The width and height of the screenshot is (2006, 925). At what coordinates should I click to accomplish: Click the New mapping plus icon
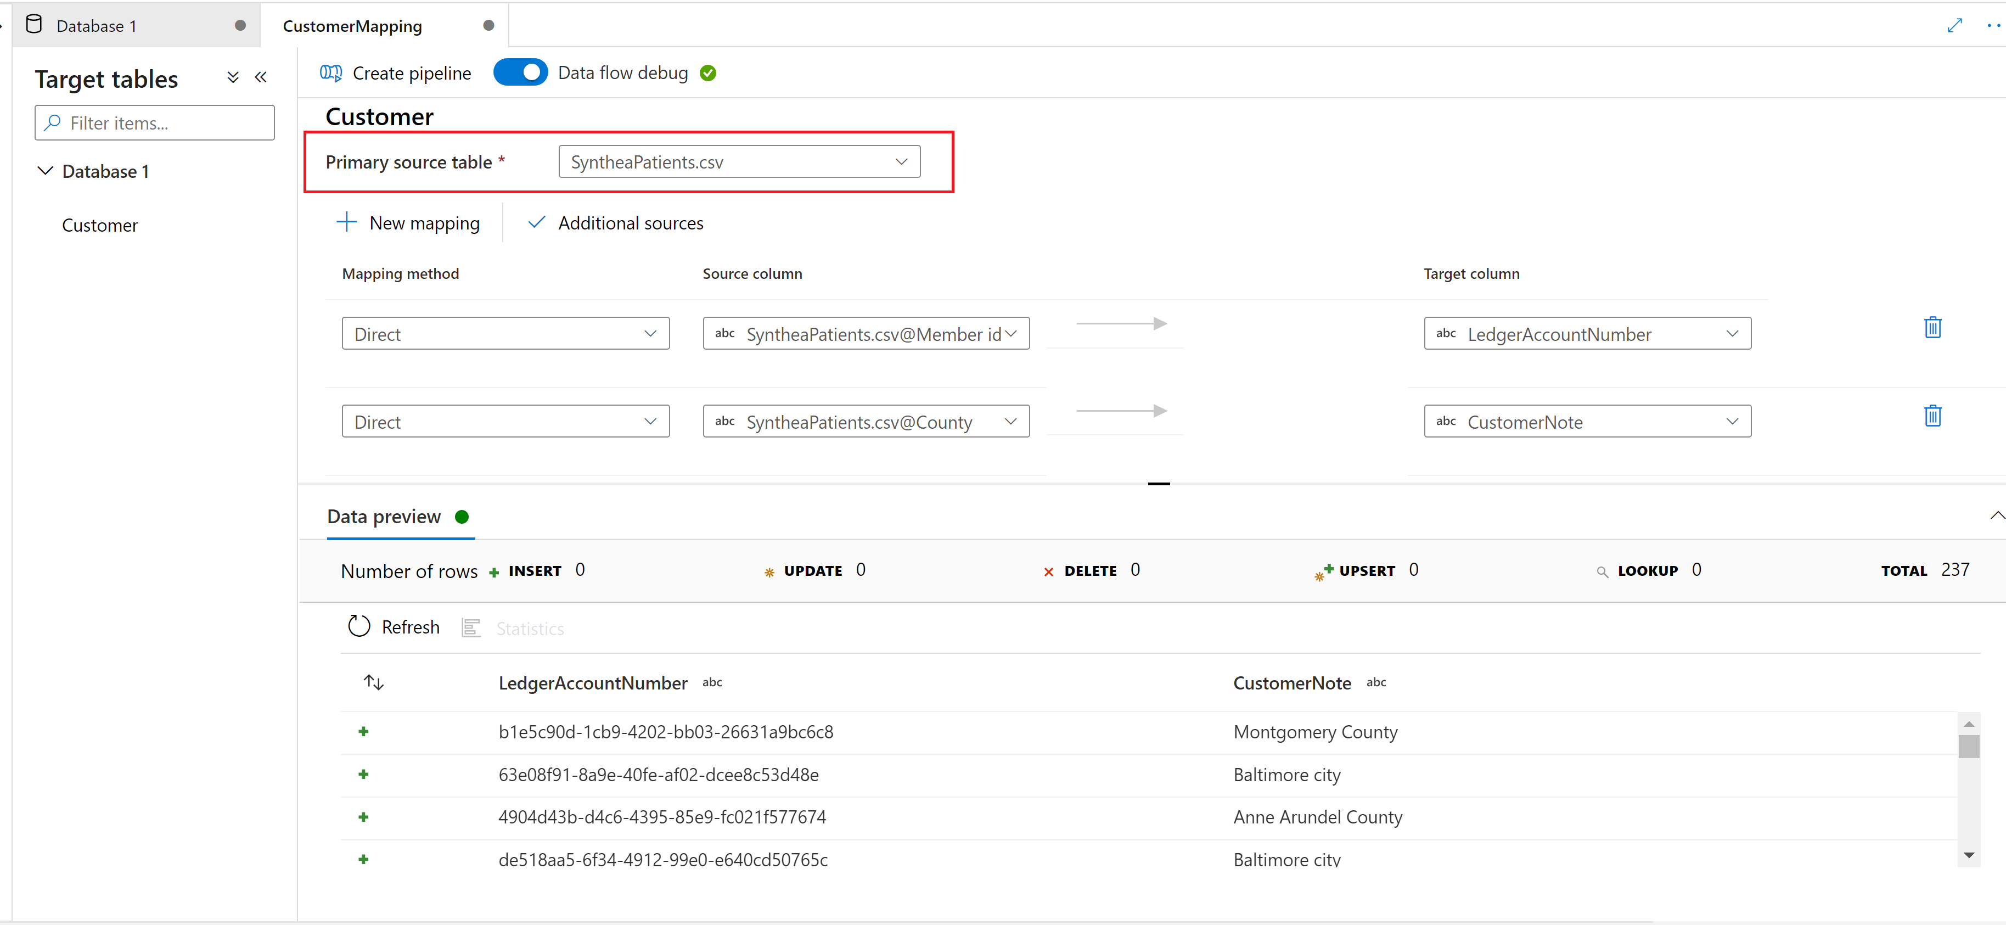[x=344, y=223]
